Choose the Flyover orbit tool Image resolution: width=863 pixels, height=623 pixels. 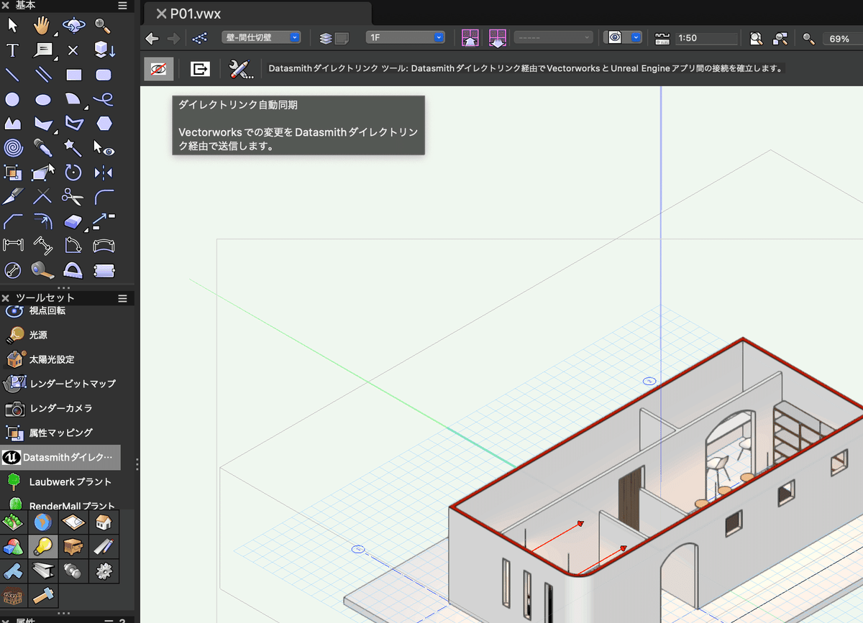point(73,26)
